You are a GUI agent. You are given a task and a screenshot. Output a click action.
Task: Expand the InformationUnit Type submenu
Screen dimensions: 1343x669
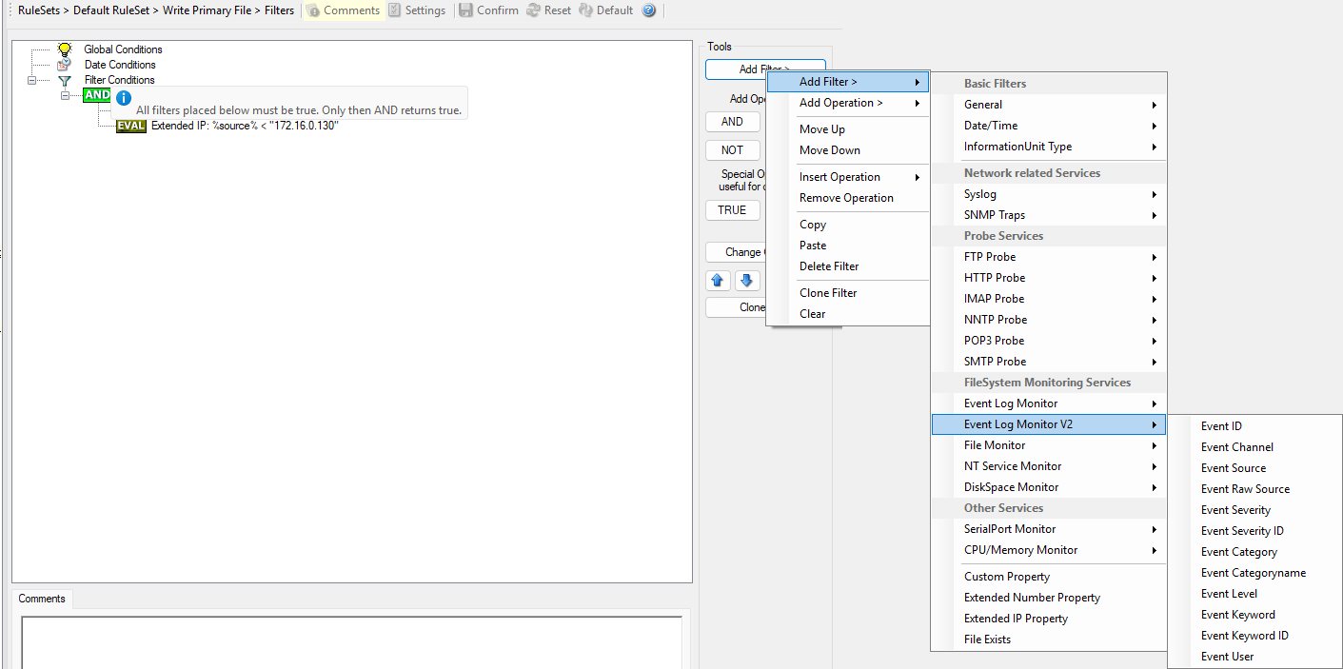tap(1049, 147)
